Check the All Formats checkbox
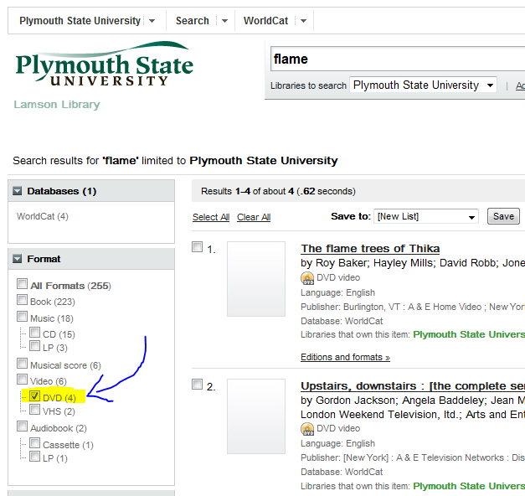 click(x=22, y=283)
